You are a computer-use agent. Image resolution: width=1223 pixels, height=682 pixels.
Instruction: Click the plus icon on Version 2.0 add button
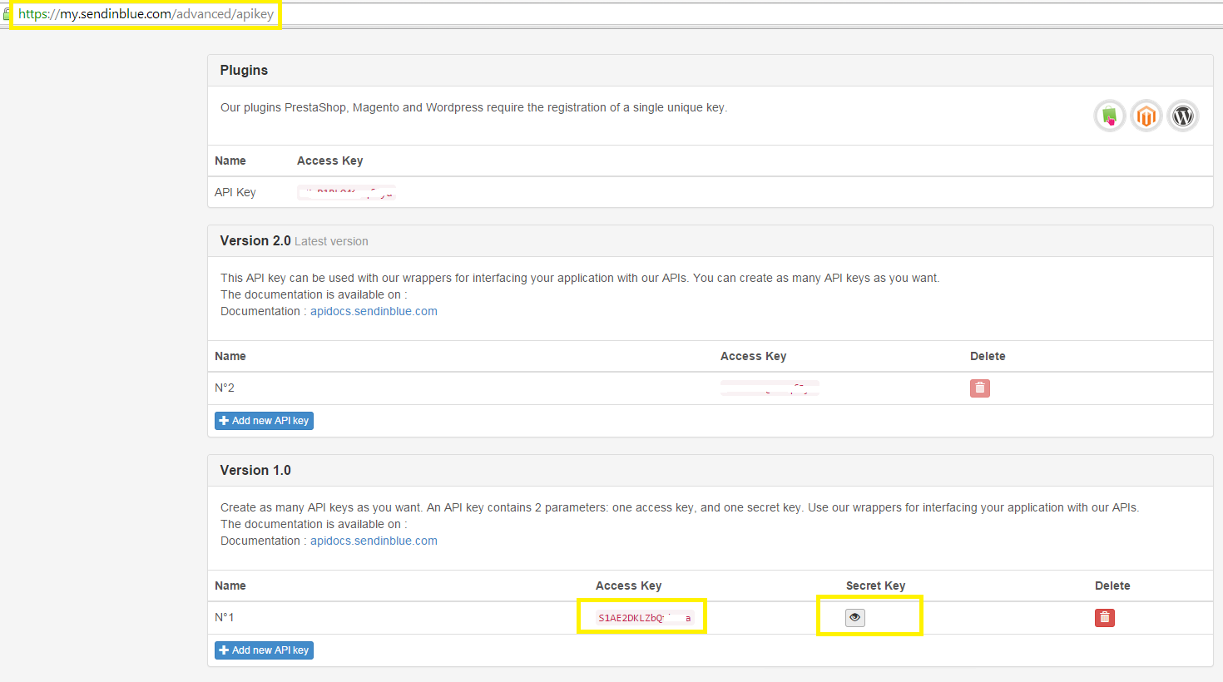pos(224,420)
